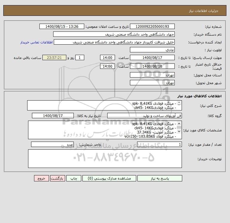Screen dimensions: 230x223
Task: Click the 'چاپ' print button
Action: pyautogui.click(x=74, y=178)
